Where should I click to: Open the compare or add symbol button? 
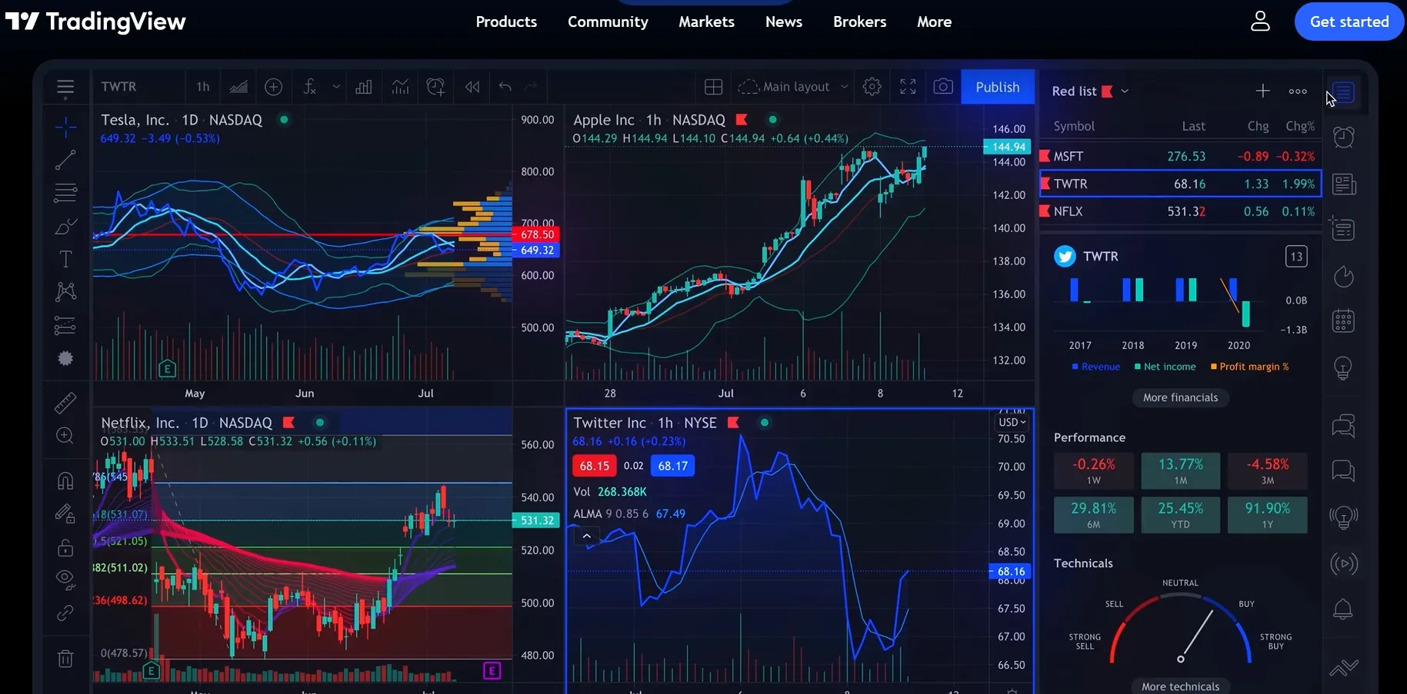pos(273,87)
